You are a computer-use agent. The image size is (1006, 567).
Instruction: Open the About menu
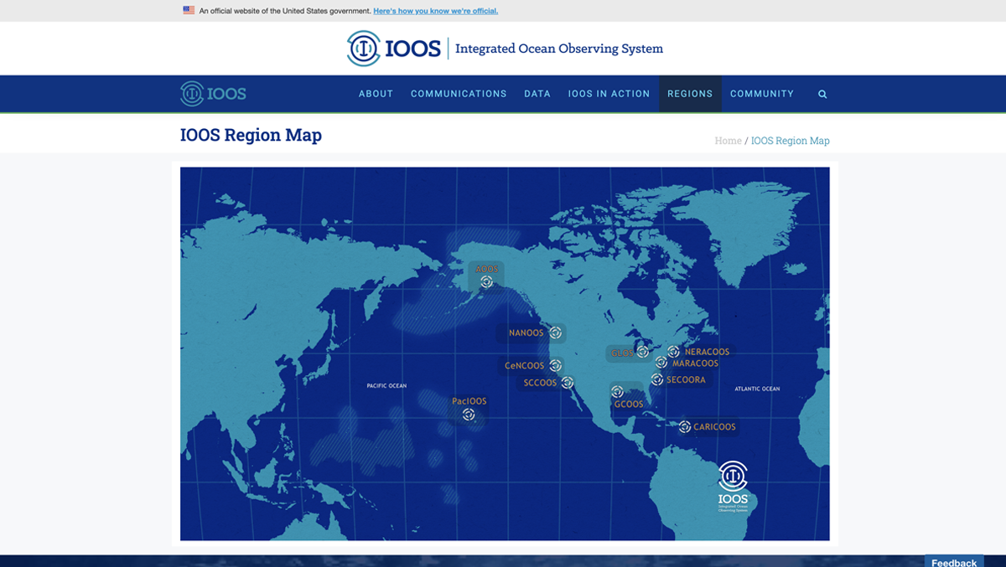(x=376, y=94)
